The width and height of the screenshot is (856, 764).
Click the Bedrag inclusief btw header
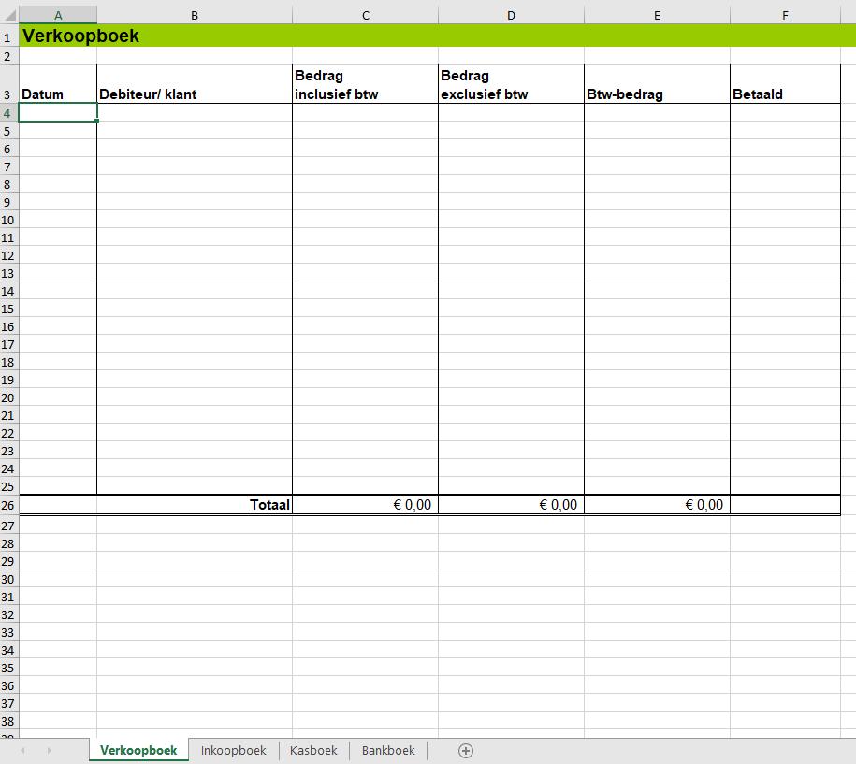[365, 83]
